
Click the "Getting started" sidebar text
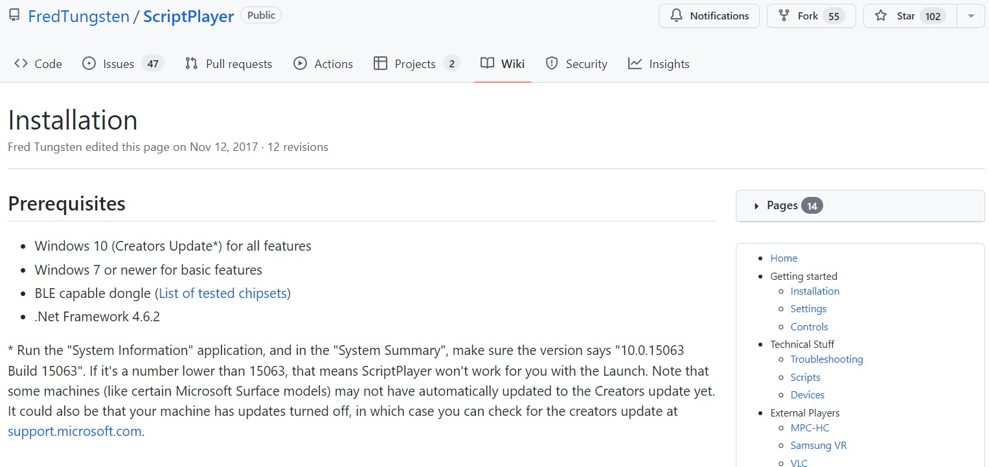pos(804,277)
